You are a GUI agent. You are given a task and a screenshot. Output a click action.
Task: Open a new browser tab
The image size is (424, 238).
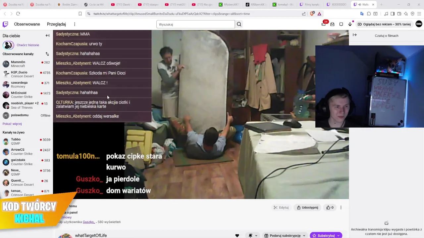381,5
